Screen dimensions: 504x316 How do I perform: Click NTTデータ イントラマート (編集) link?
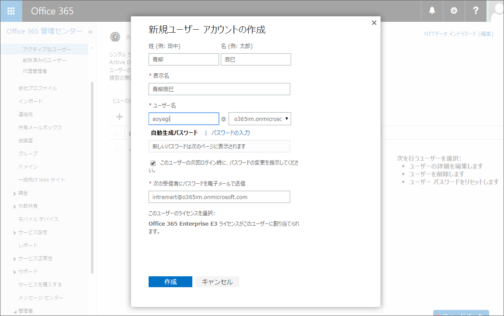pyautogui.click(x=459, y=34)
